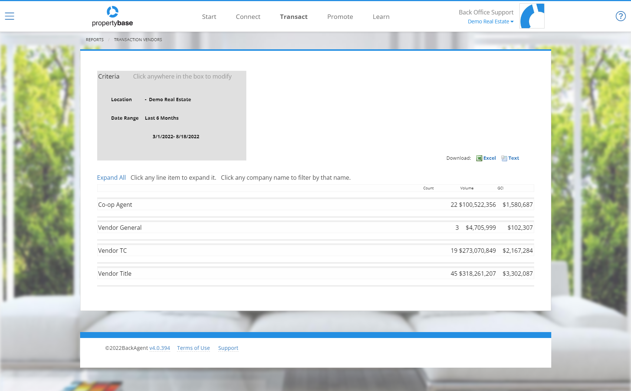This screenshot has width=631, height=391.
Task: Switch to the Transact section
Action: click(x=293, y=16)
